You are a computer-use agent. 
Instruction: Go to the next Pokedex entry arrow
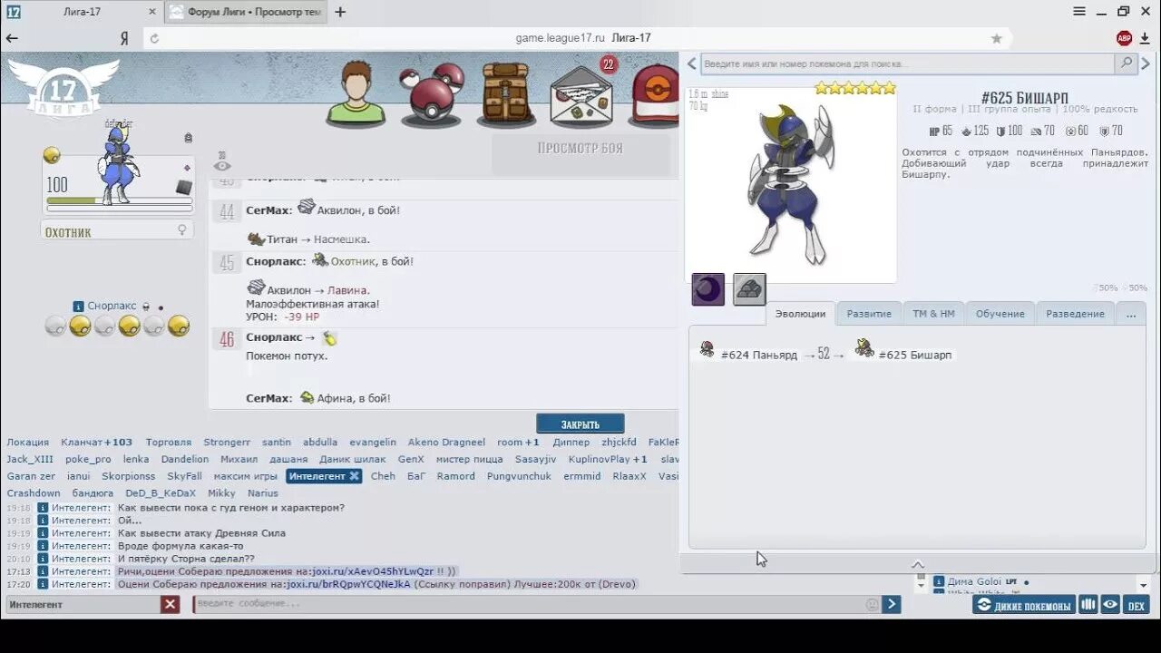click(x=1146, y=63)
